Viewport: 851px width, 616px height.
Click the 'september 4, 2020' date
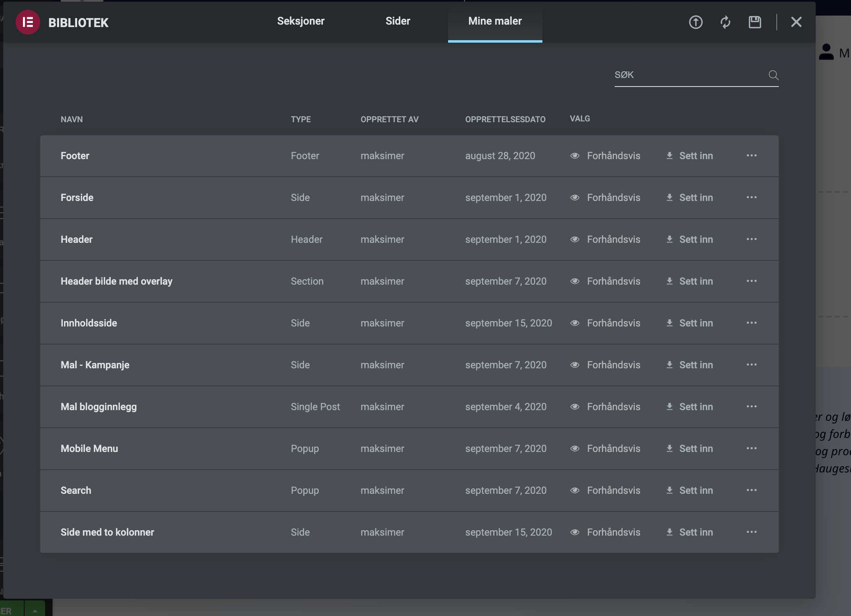tap(506, 407)
